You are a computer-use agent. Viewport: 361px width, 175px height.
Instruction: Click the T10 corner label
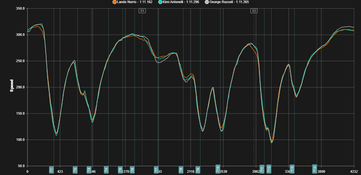(218, 169)
